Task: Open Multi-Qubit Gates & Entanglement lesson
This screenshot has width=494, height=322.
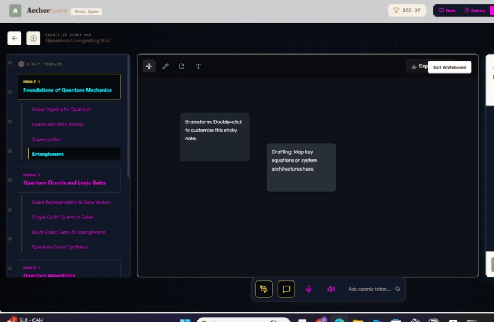Action: (69, 232)
